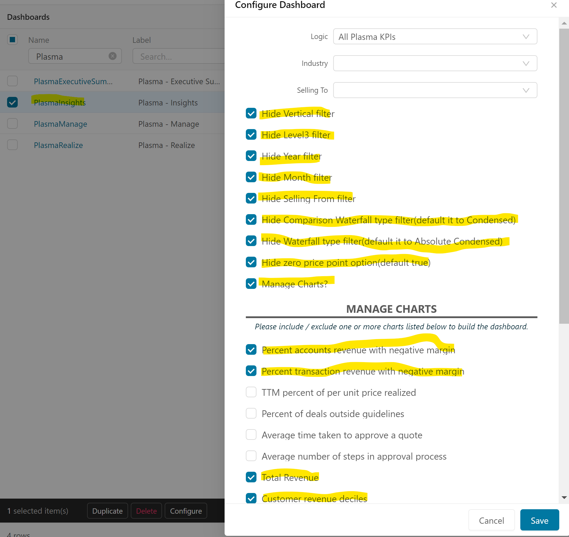Click Duplicate in the selection bar
Image resolution: width=569 pixels, height=537 pixels.
click(x=107, y=511)
